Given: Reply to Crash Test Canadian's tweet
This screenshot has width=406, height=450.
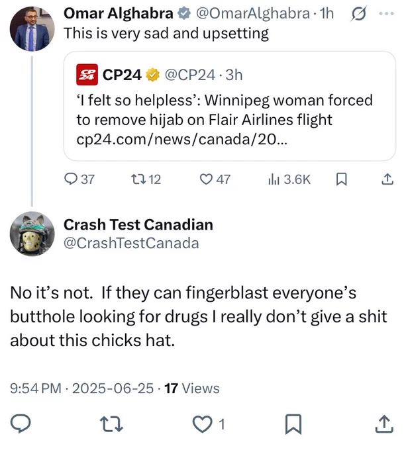Looking at the screenshot, I should point(21,424).
